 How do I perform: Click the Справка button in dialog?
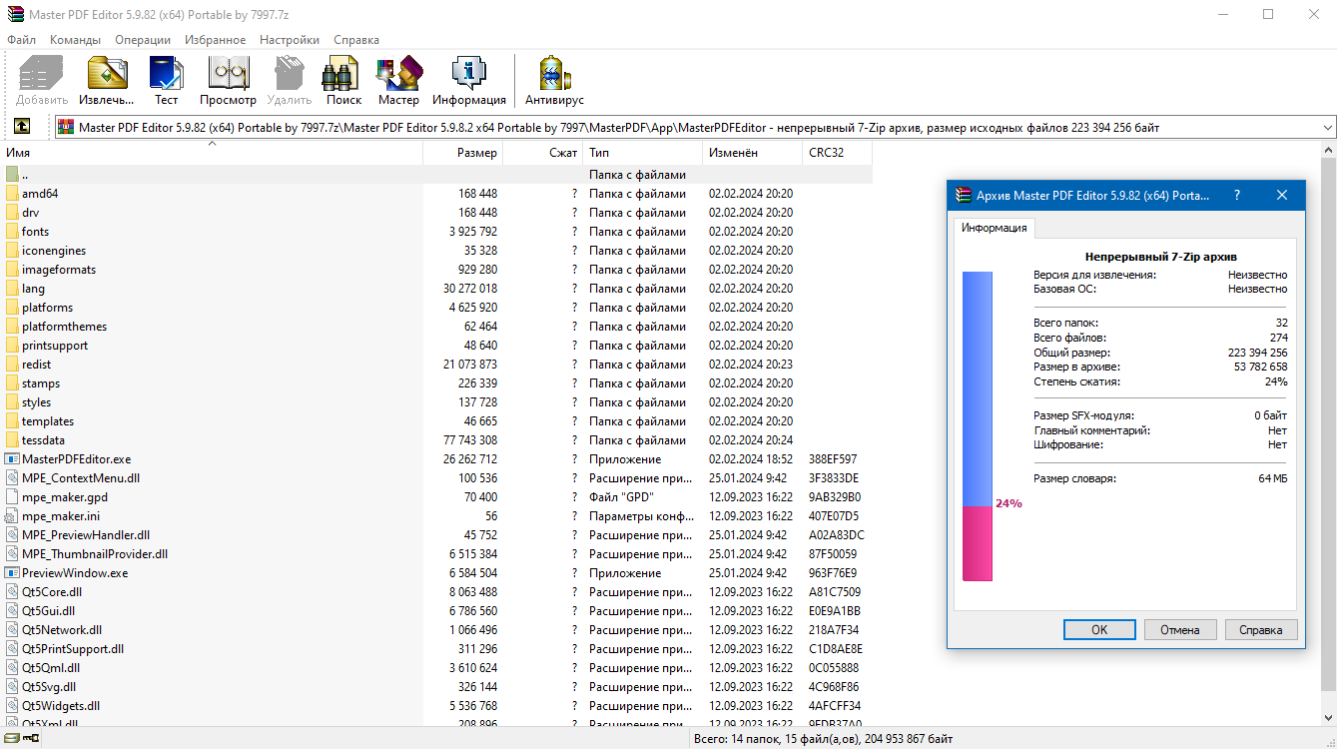point(1260,630)
